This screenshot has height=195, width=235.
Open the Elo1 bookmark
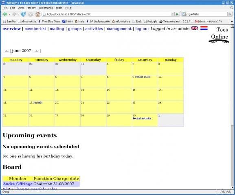137,22
